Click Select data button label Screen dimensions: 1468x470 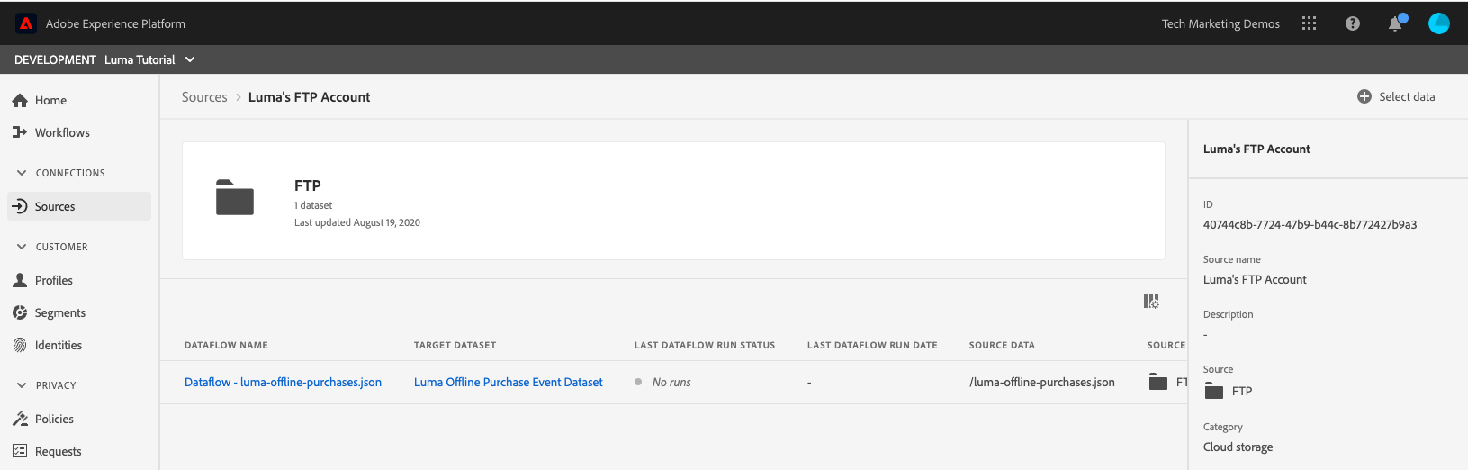pyautogui.click(x=1407, y=96)
